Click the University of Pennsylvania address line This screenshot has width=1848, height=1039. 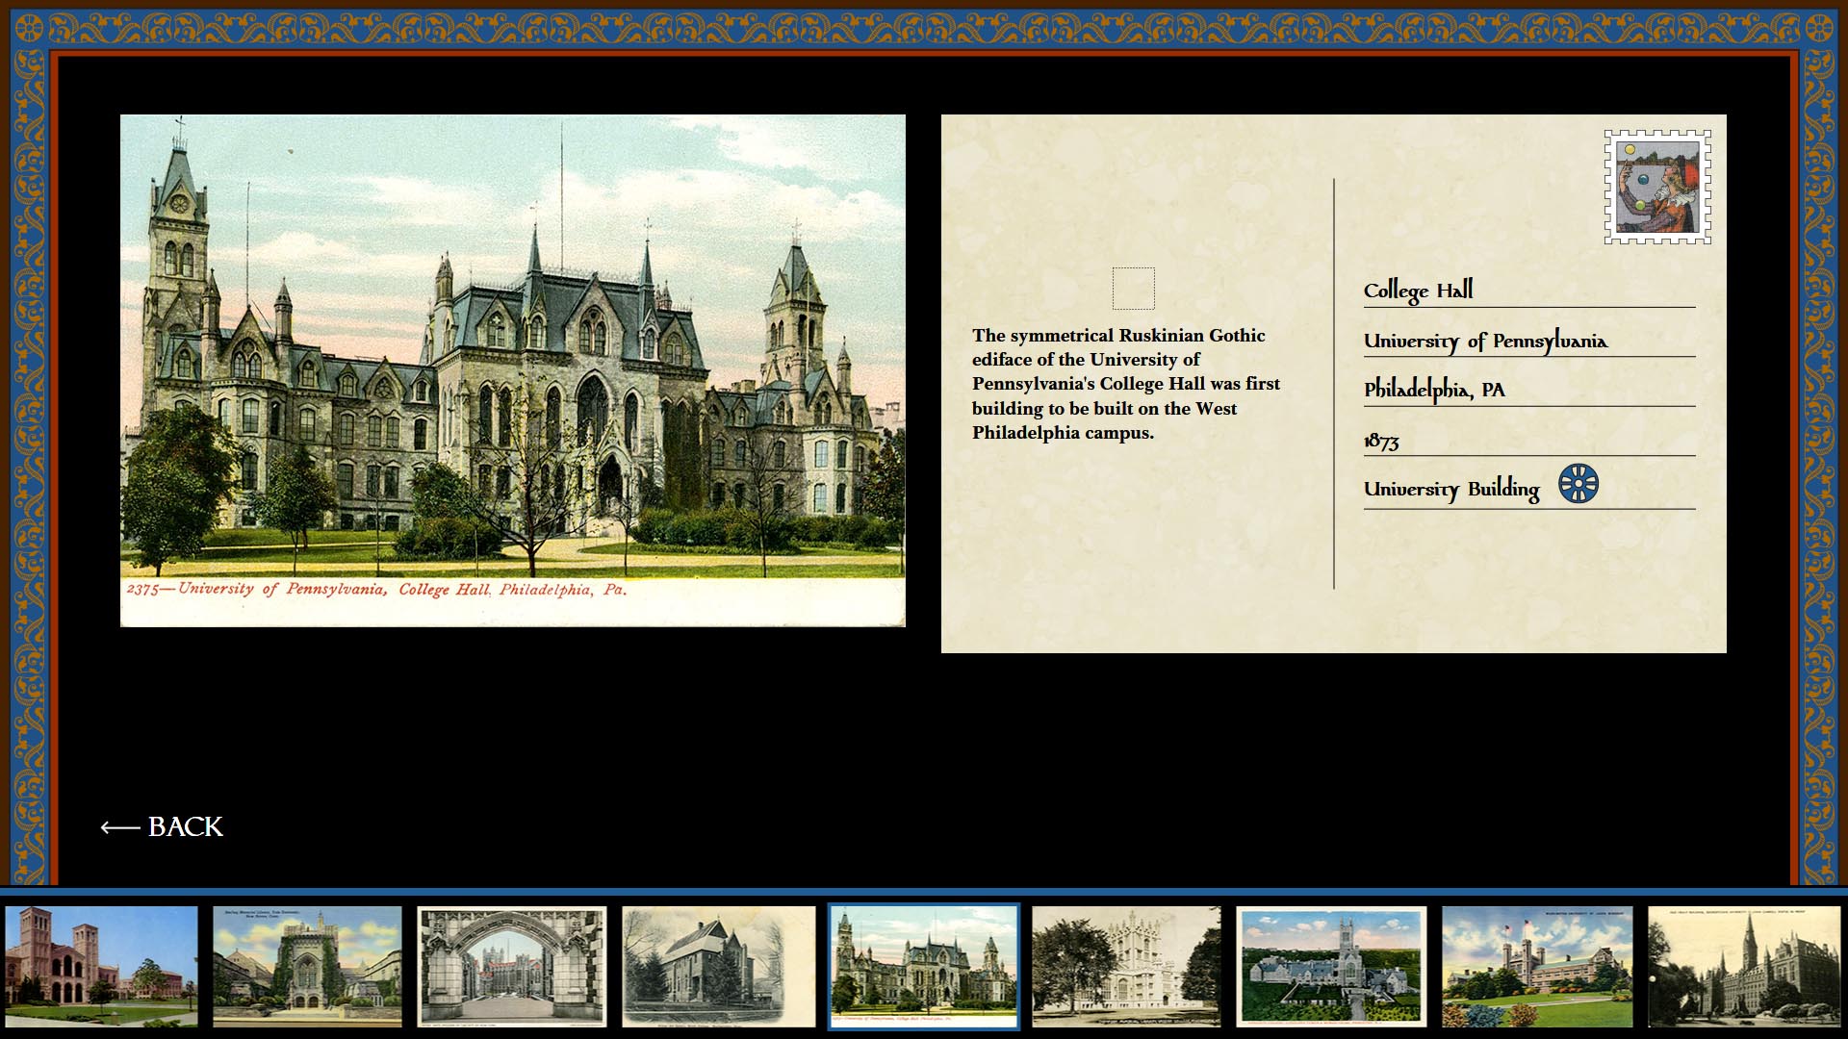click(1485, 341)
